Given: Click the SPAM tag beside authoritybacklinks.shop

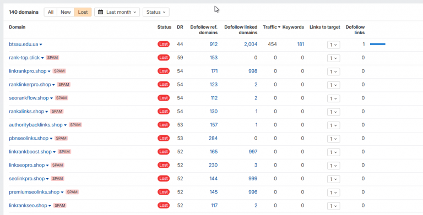Looking at the screenshot, I should pyautogui.click(x=75, y=125).
